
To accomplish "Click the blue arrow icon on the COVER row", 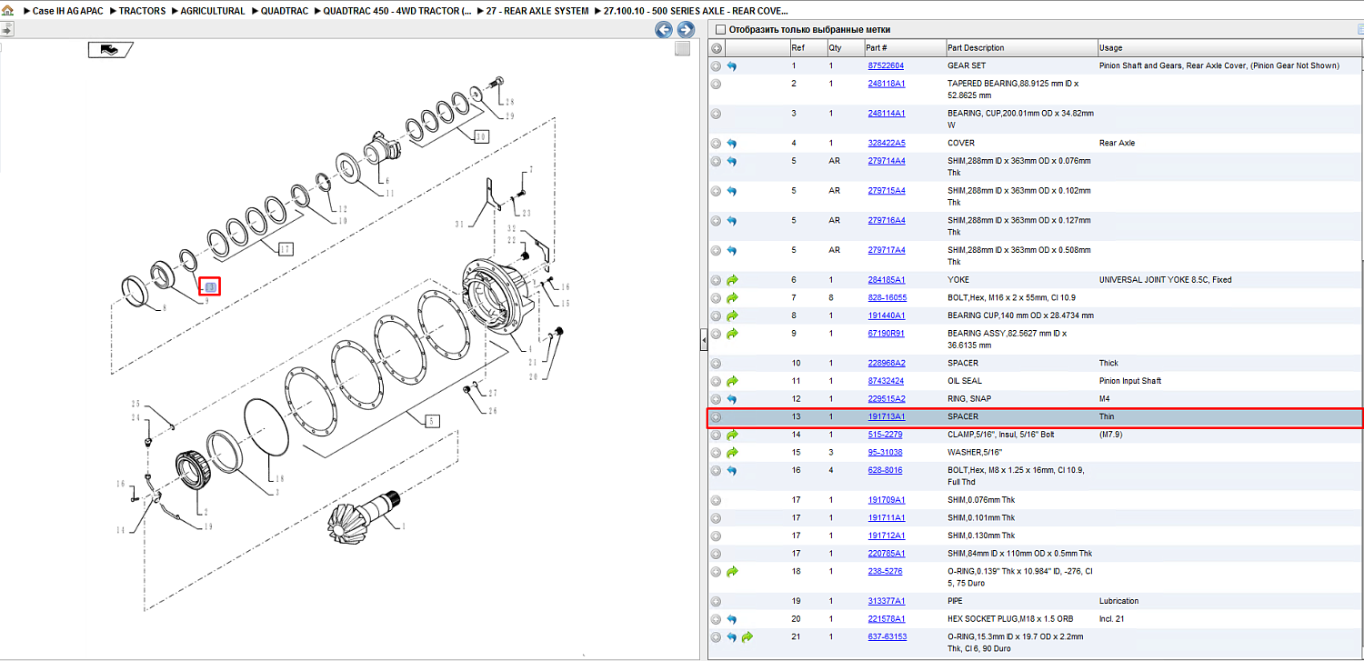I will [732, 144].
